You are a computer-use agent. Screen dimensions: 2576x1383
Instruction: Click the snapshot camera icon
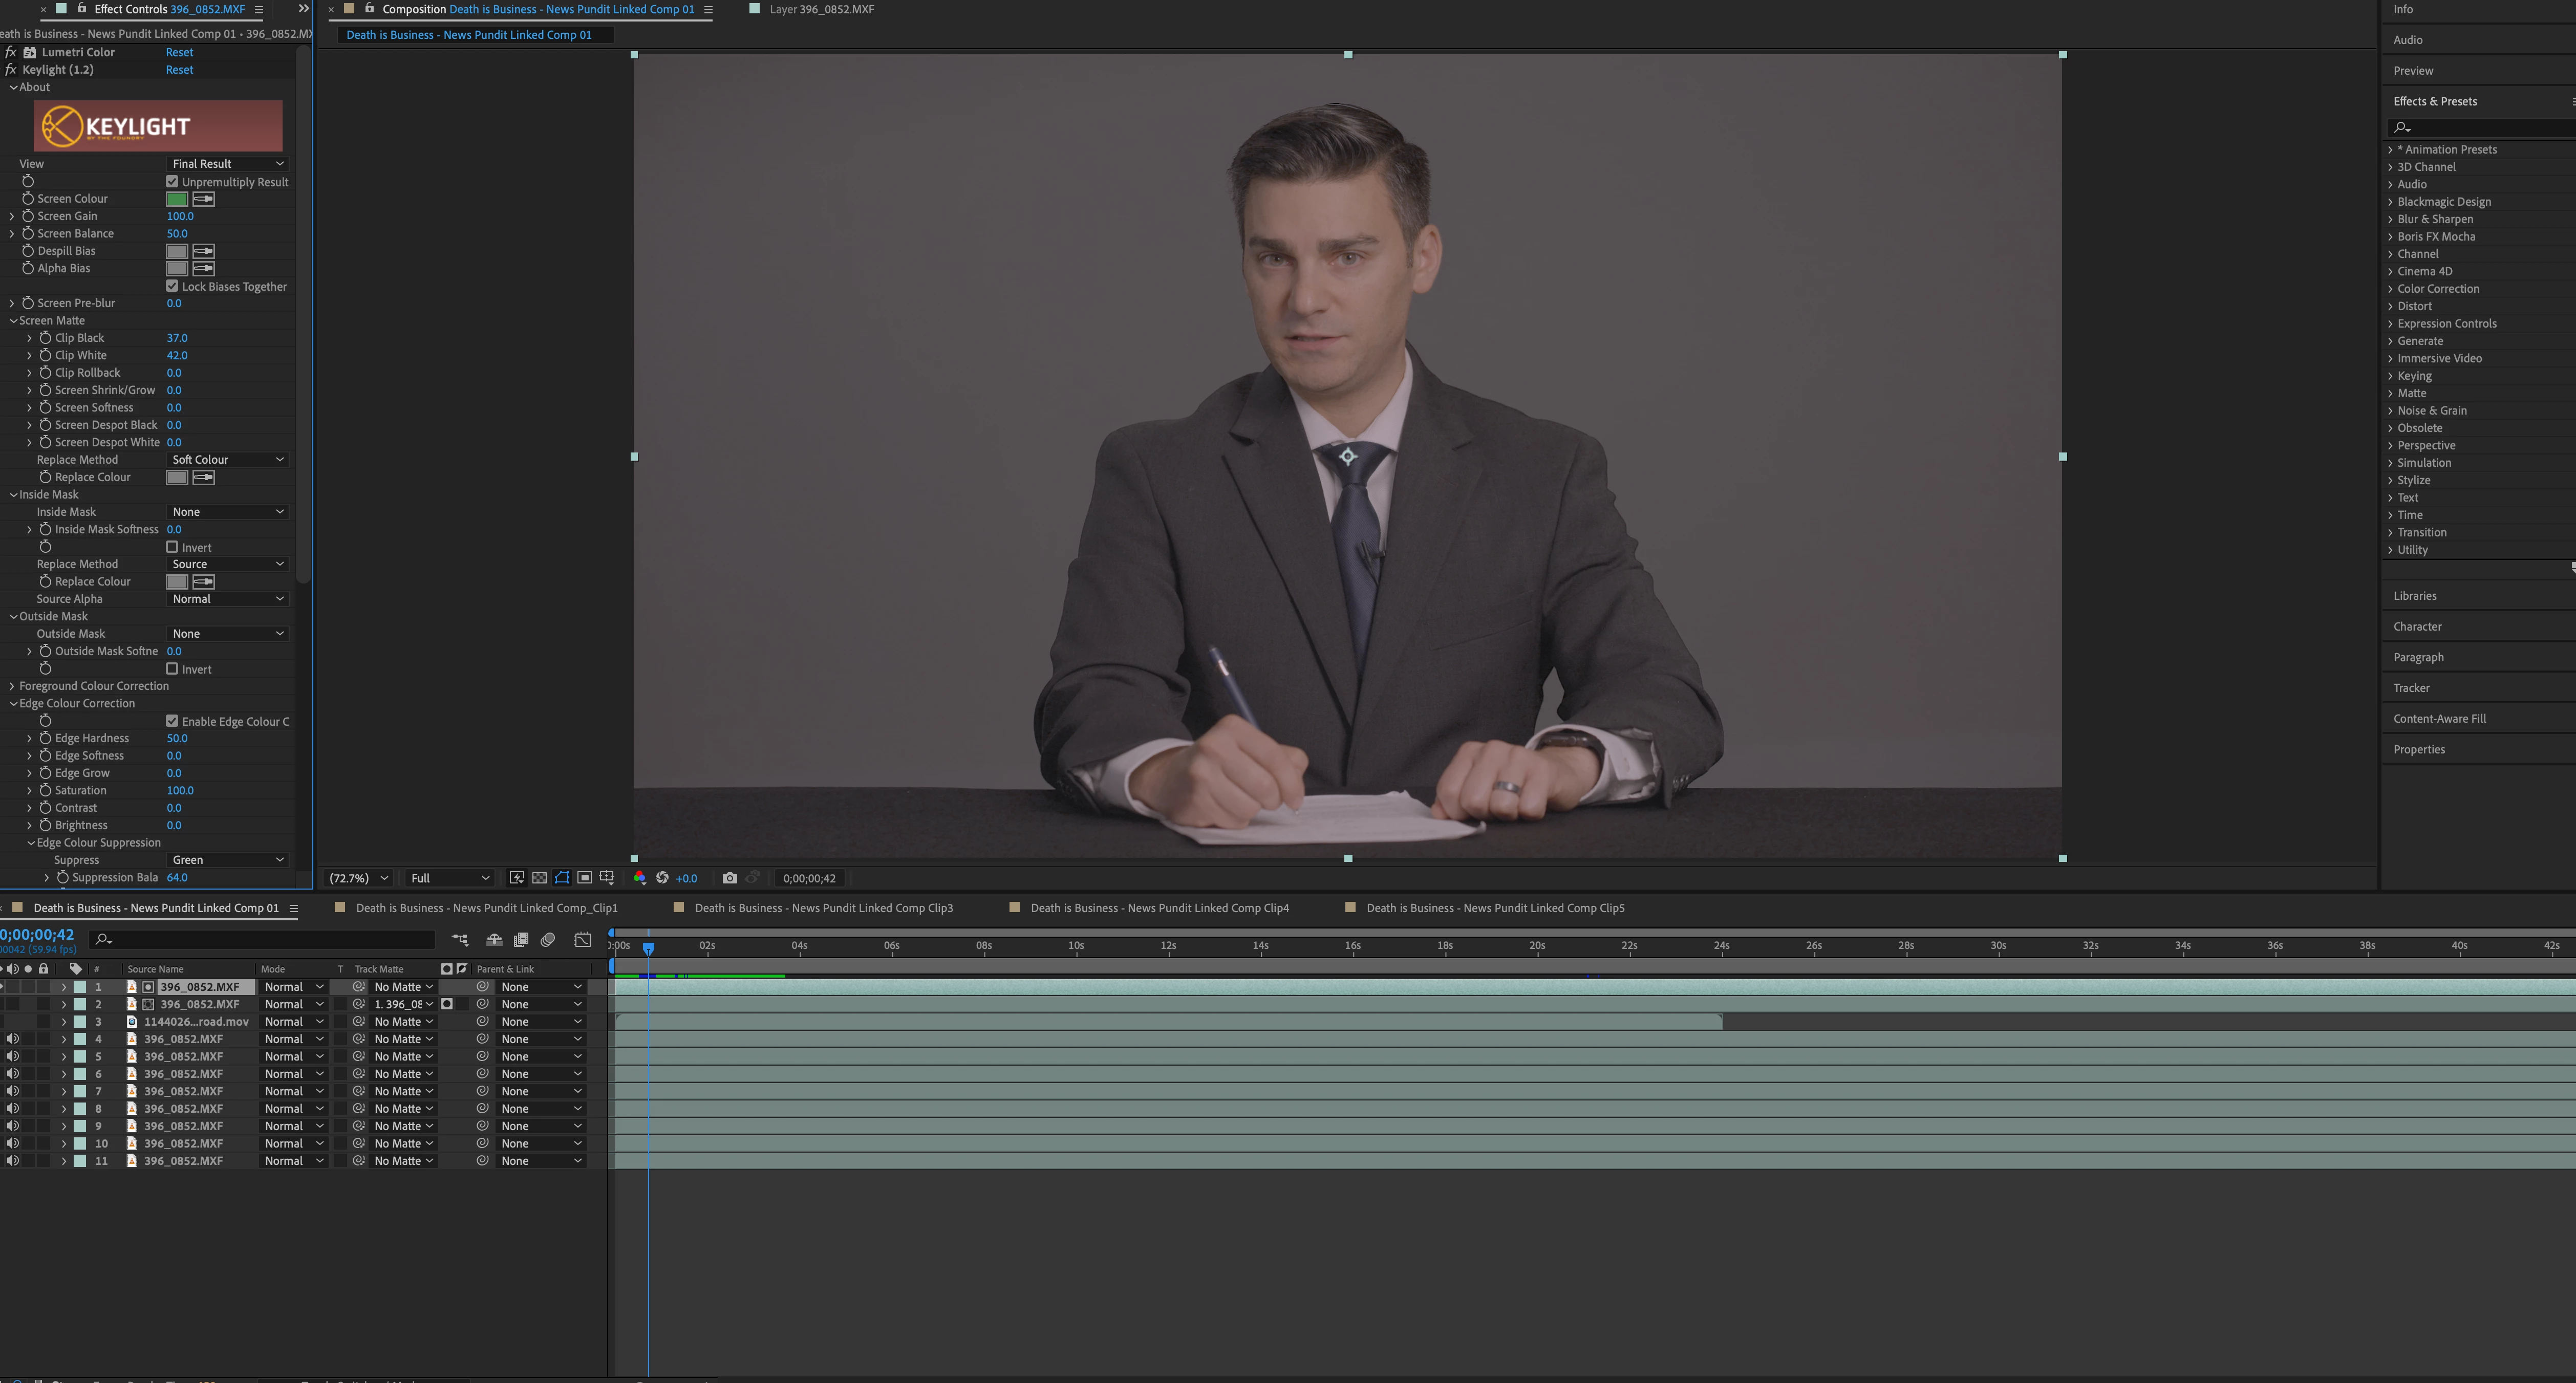pos(730,878)
